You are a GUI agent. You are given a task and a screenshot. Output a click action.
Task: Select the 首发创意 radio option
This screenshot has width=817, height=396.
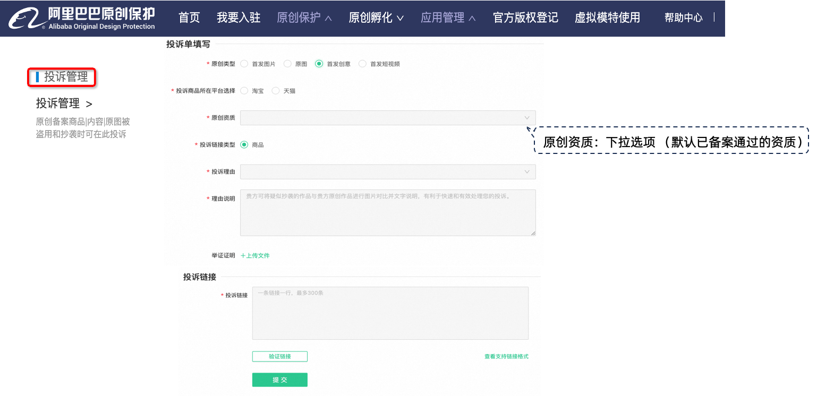click(x=319, y=64)
